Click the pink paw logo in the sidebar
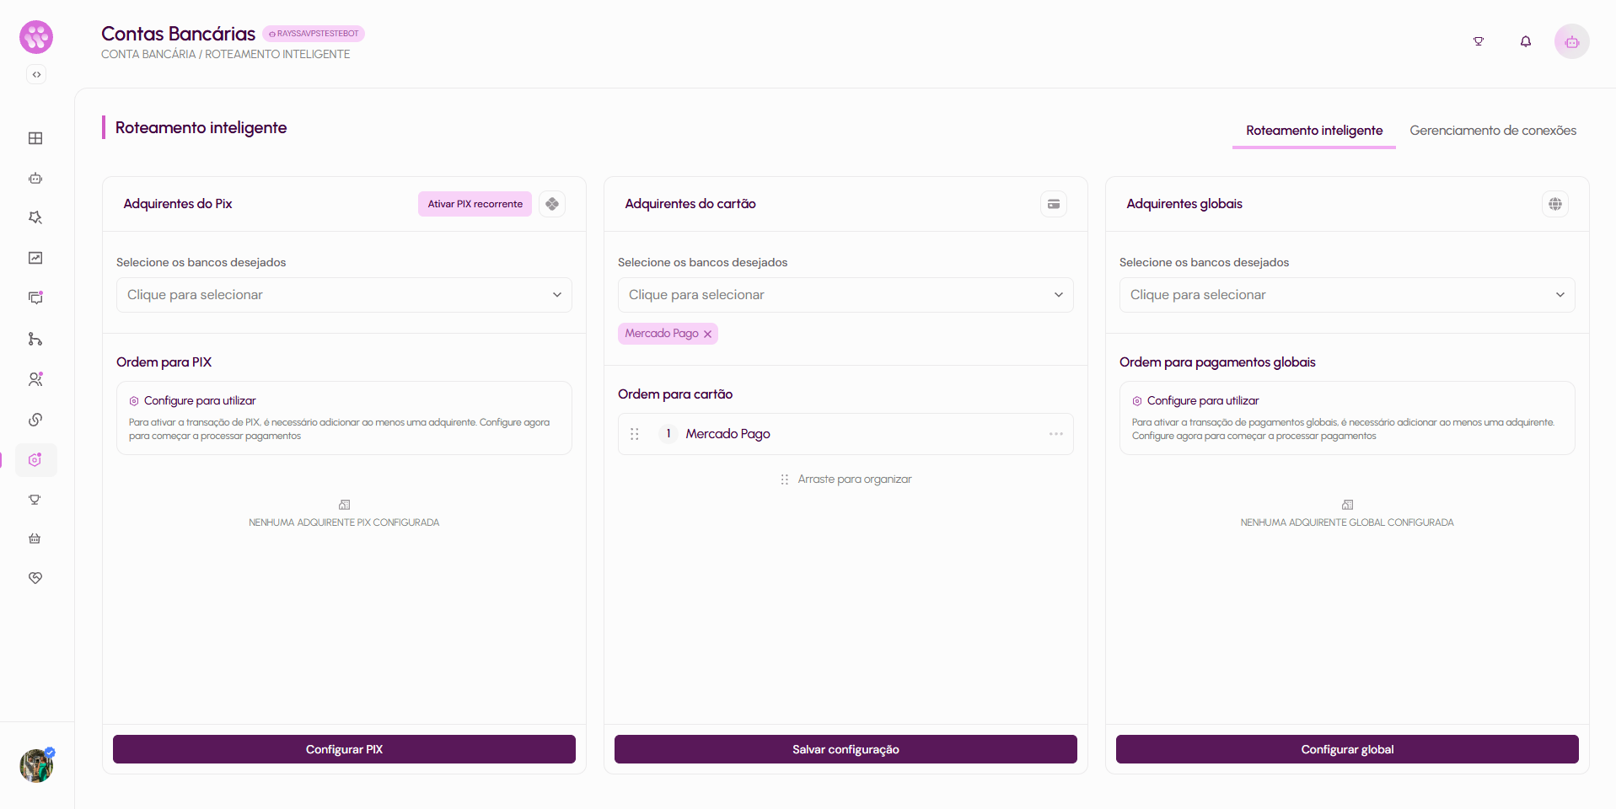This screenshot has height=809, width=1616. (36, 37)
